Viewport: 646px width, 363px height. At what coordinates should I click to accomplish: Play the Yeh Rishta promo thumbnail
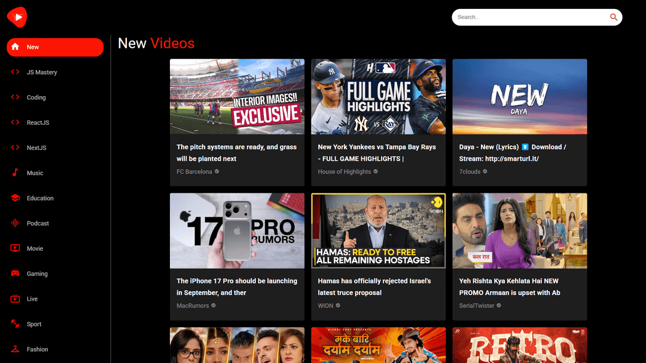pos(520,230)
